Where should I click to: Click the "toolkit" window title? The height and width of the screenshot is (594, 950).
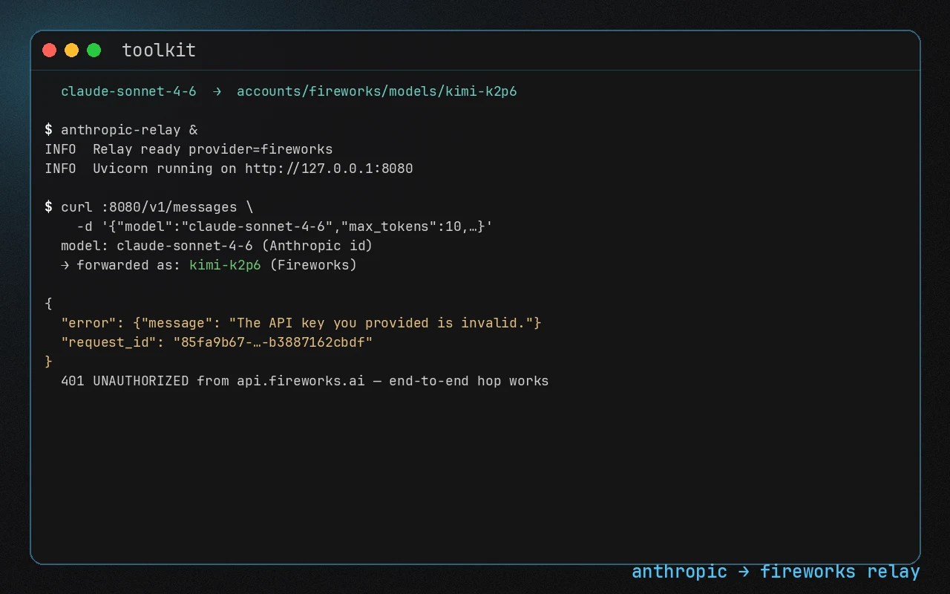159,50
